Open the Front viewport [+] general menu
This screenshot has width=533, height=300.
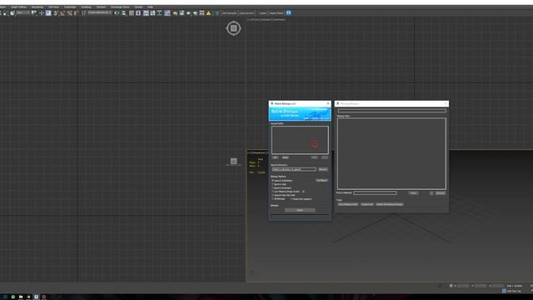tap(249, 19)
